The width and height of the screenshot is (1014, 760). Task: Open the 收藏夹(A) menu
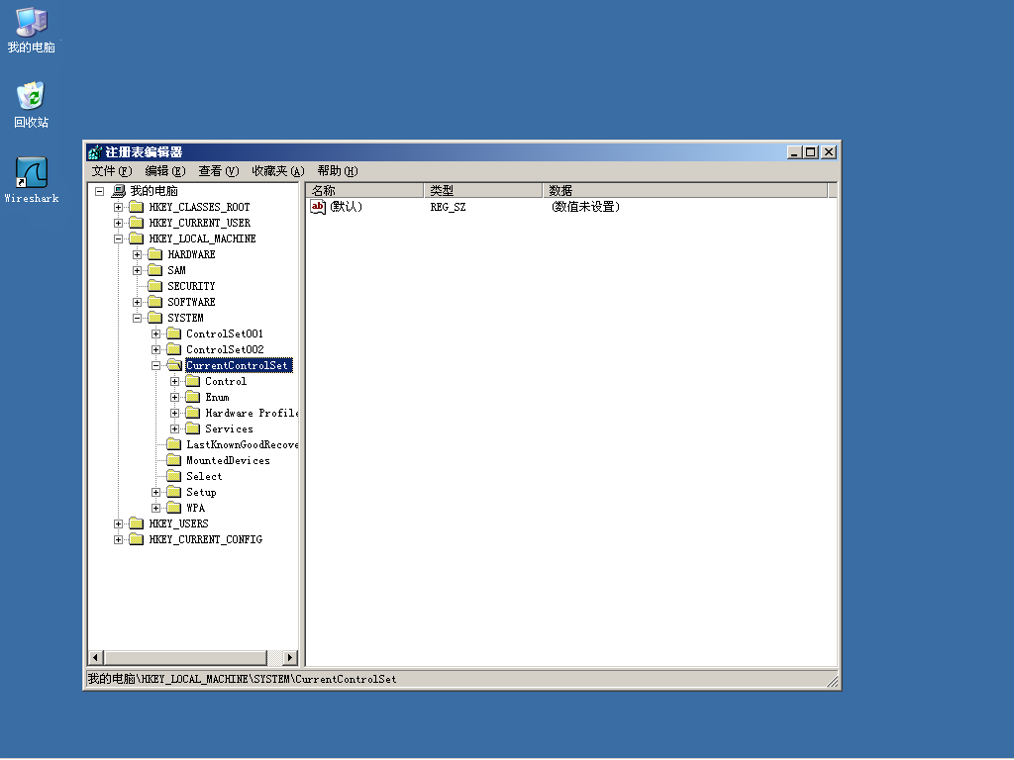pyautogui.click(x=278, y=170)
